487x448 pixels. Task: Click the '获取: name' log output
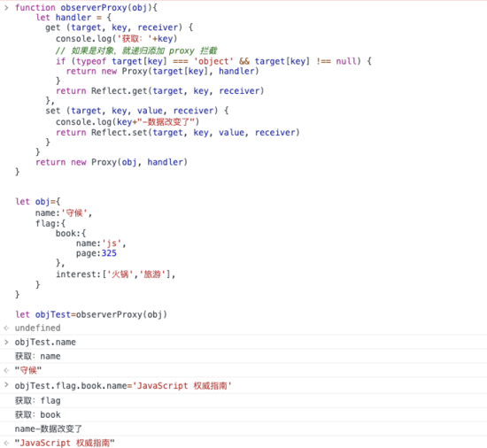coord(37,356)
